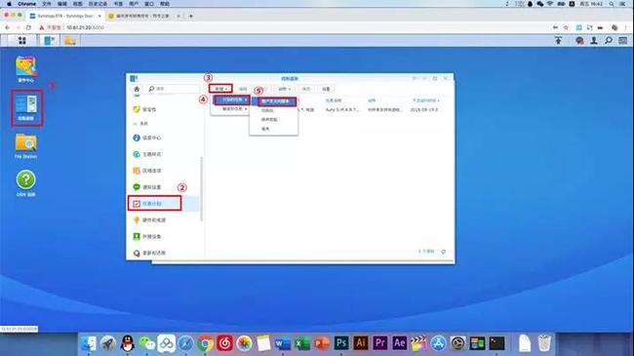Collapse the System (系统) sidebar section
Viewport: 634px width, 356px height.
click(140, 124)
